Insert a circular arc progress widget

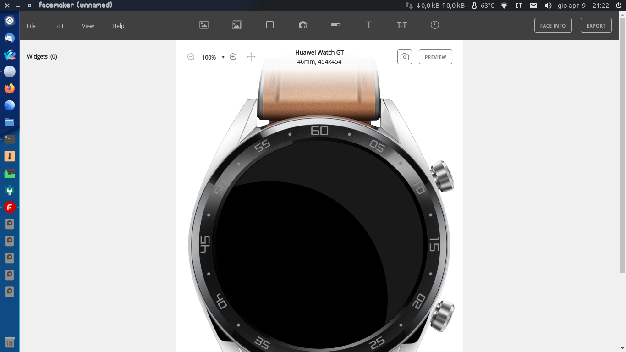tap(303, 25)
